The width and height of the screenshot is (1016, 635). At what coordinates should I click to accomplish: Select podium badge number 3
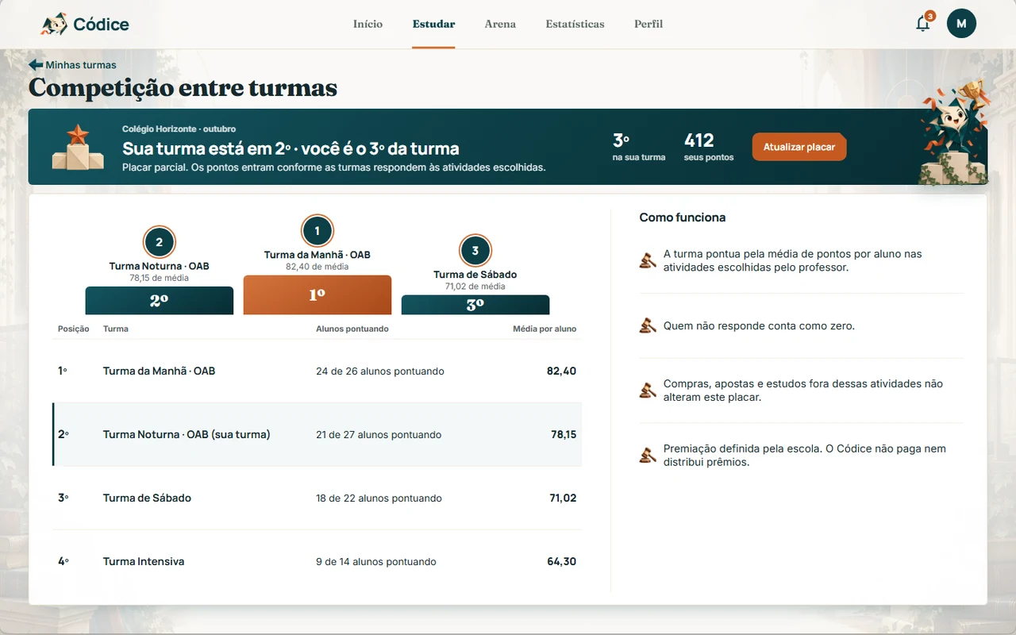pos(475,251)
